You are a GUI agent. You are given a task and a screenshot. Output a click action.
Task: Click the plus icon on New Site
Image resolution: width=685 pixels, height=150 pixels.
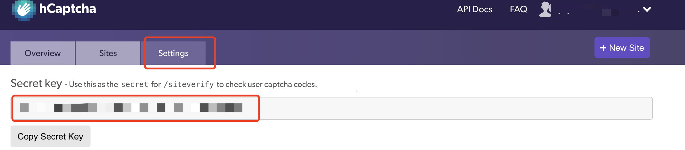tap(603, 48)
